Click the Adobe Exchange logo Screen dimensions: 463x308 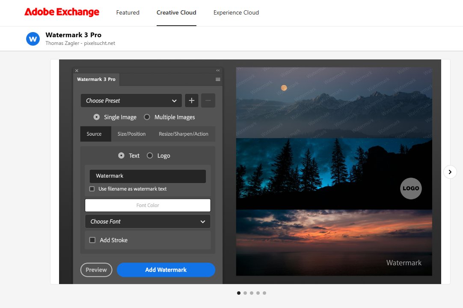coord(62,12)
